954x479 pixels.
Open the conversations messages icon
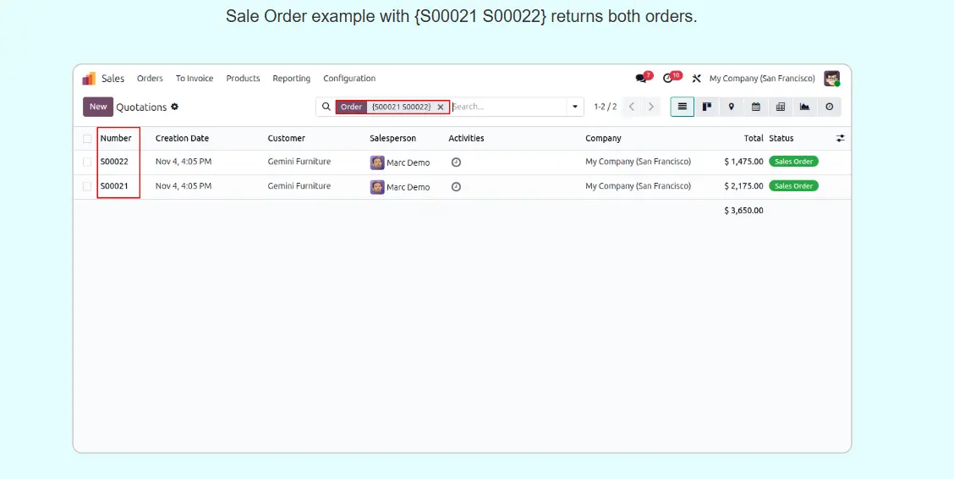pos(641,79)
